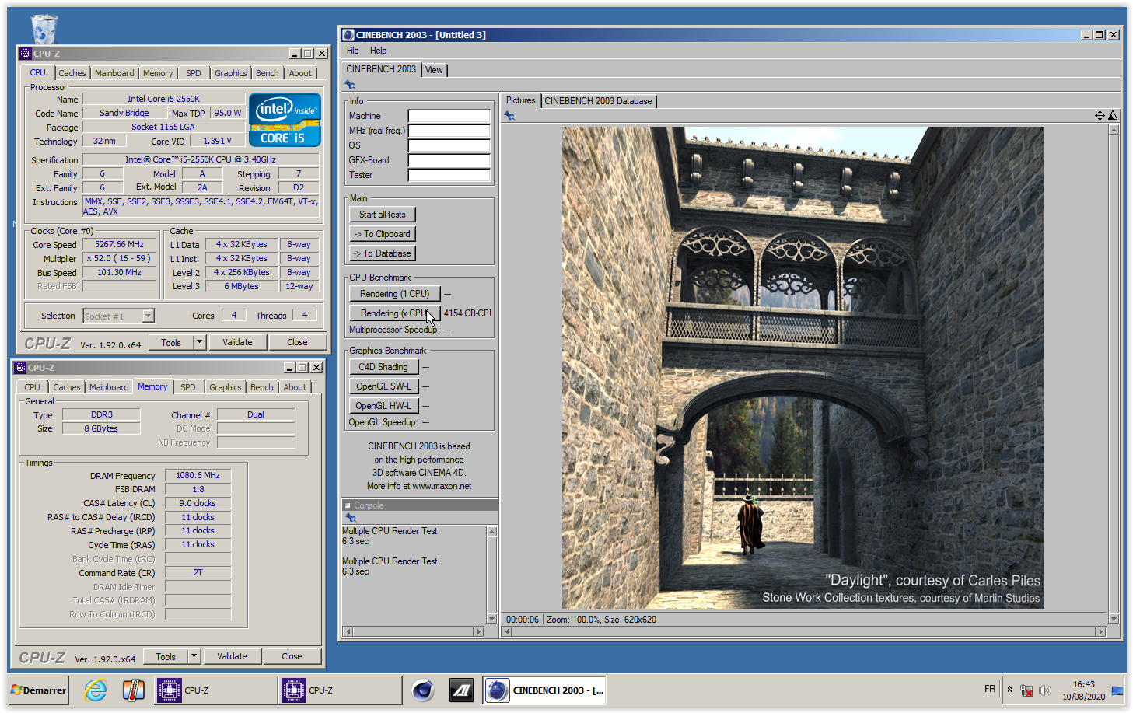The image size is (1133, 713).
Task: Click Validate in the CPU-Z window showing Timings
Action: 232,656
